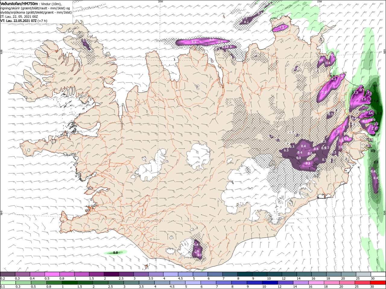Click the Veðurstofan/HM750m title text
Screen dimensions: 386x289
point(19,3)
